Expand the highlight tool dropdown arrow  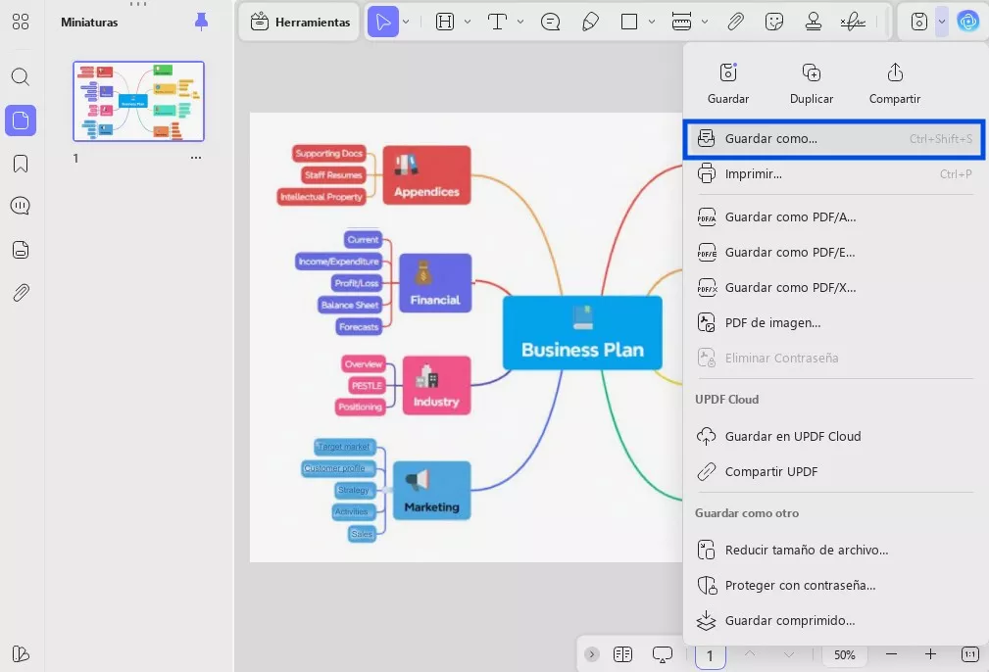(x=468, y=23)
